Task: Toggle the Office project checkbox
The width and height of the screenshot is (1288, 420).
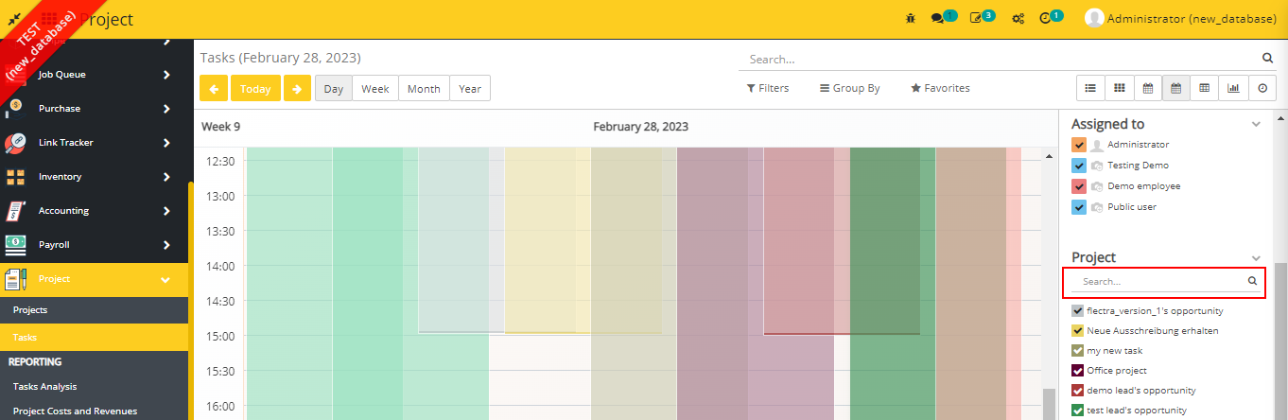Action: [x=1077, y=371]
